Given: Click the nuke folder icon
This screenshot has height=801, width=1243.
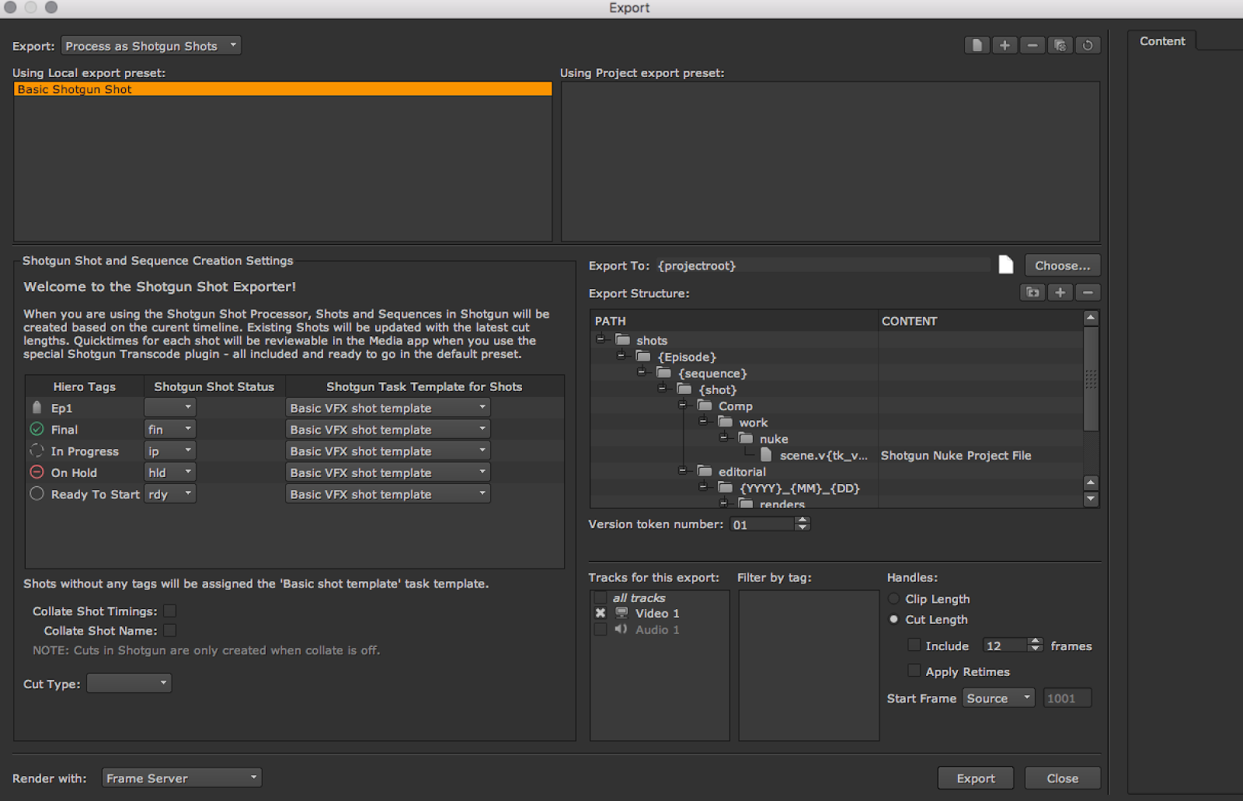Looking at the screenshot, I should pyautogui.click(x=747, y=438).
